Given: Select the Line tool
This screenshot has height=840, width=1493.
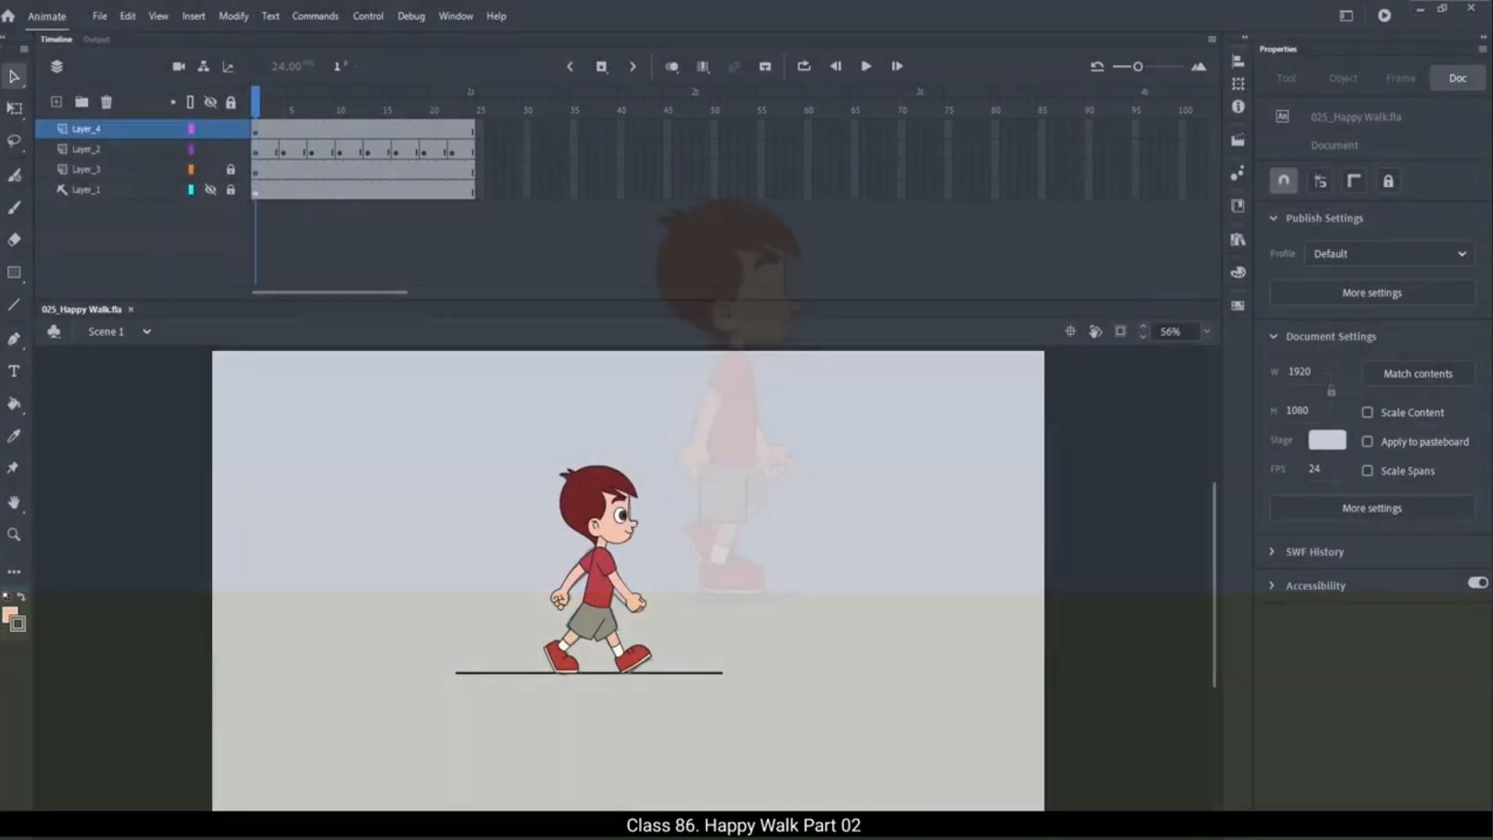Looking at the screenshot, I should 14,305.
